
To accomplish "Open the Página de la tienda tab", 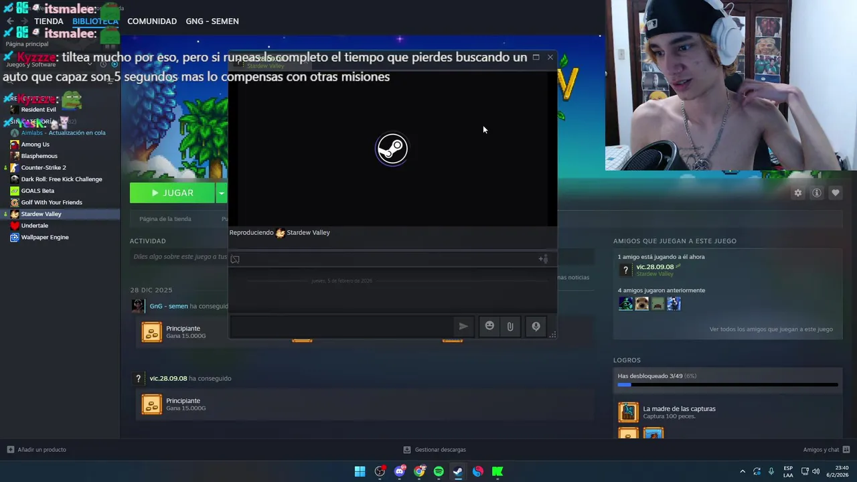I will [x=165, y=219].
